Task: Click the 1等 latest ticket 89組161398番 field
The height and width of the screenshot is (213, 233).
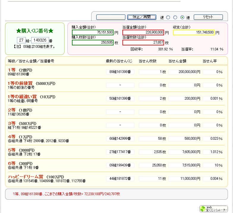Action: pyautogui.click(x=120, y=72)
